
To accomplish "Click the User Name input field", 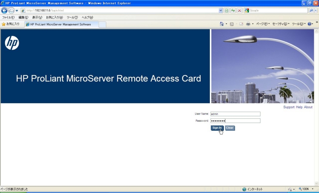I will 235,114.
